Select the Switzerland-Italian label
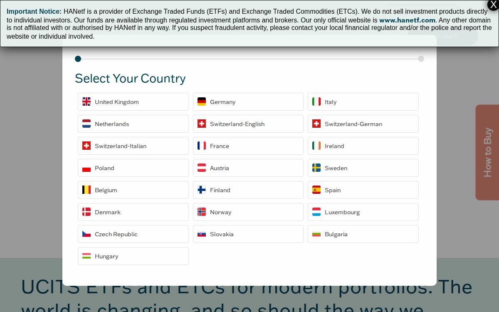Image resolution: width=499 pixels, height=312 pixels. [121, 146]
